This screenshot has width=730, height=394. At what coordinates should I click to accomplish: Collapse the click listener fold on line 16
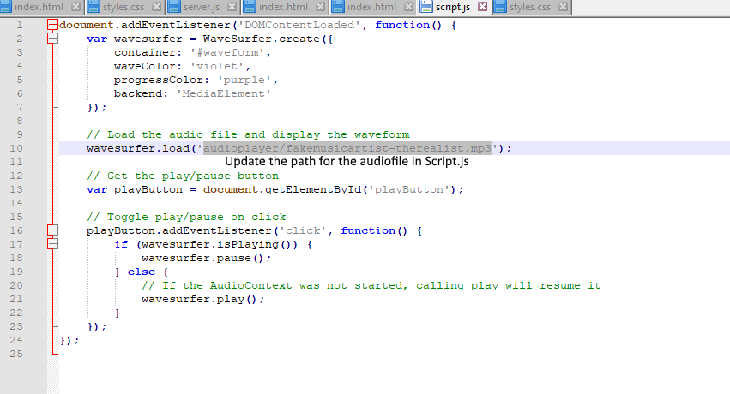pos(52,230)
